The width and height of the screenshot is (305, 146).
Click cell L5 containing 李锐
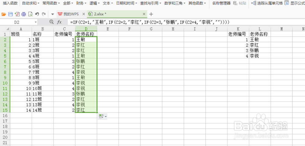pos(260,56)
